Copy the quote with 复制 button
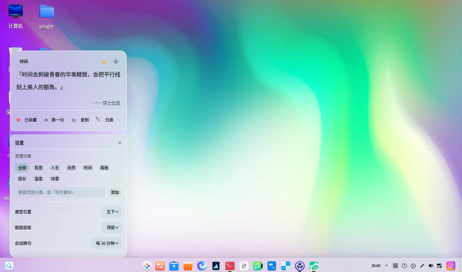This screenshot has width=462, height=272. 81,120
